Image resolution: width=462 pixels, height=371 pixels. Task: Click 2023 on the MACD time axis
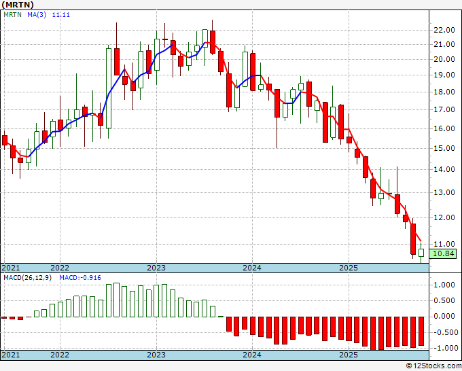(x=156, y=355)
